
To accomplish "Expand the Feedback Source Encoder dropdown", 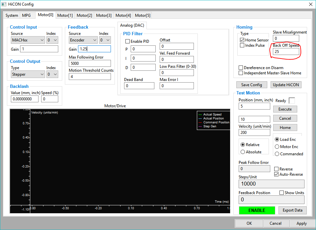I will click(x=83, y=40).
